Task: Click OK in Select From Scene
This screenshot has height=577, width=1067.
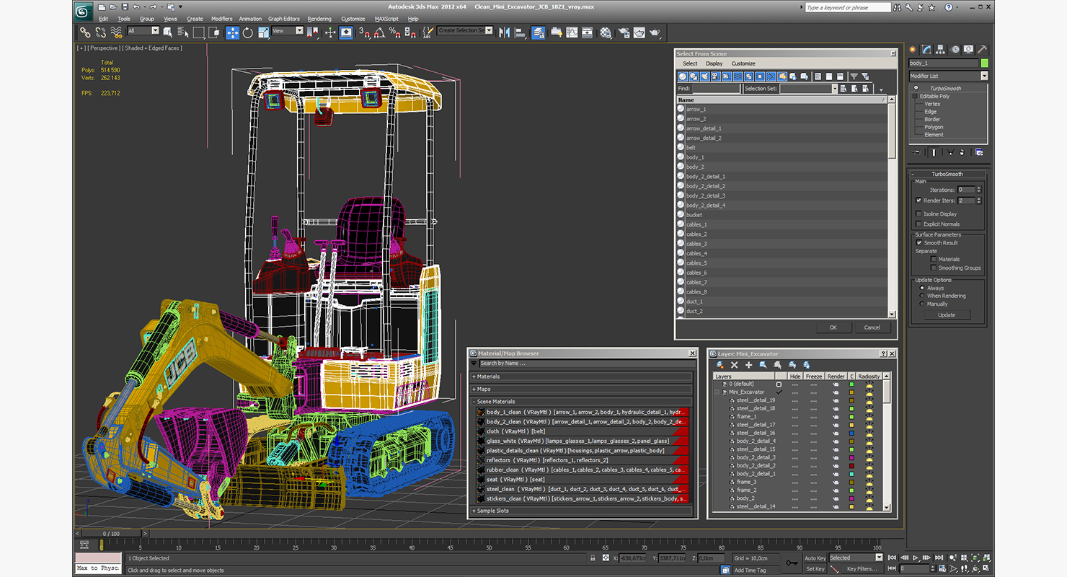Action: pos(833,327)
